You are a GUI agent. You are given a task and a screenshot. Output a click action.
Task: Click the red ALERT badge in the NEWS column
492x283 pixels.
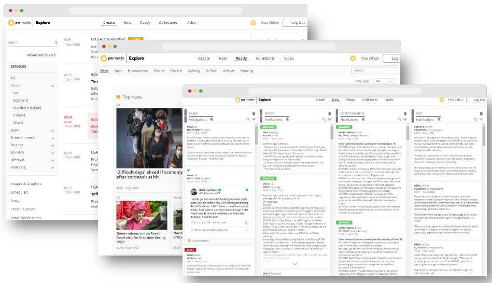[191, 250]
